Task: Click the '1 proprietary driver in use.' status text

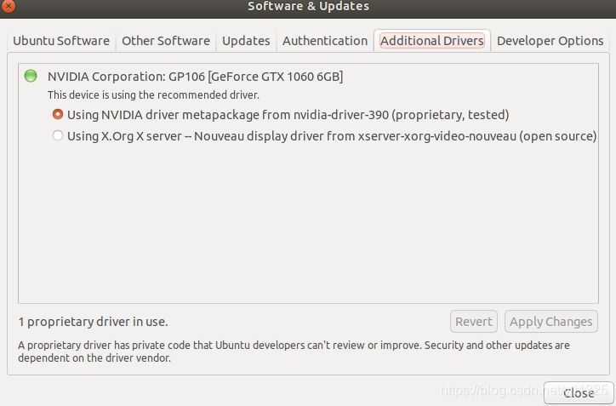Action: point(93,322)
